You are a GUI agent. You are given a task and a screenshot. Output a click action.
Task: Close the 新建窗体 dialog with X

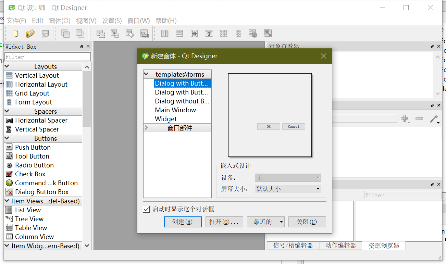tap(323, 56)
